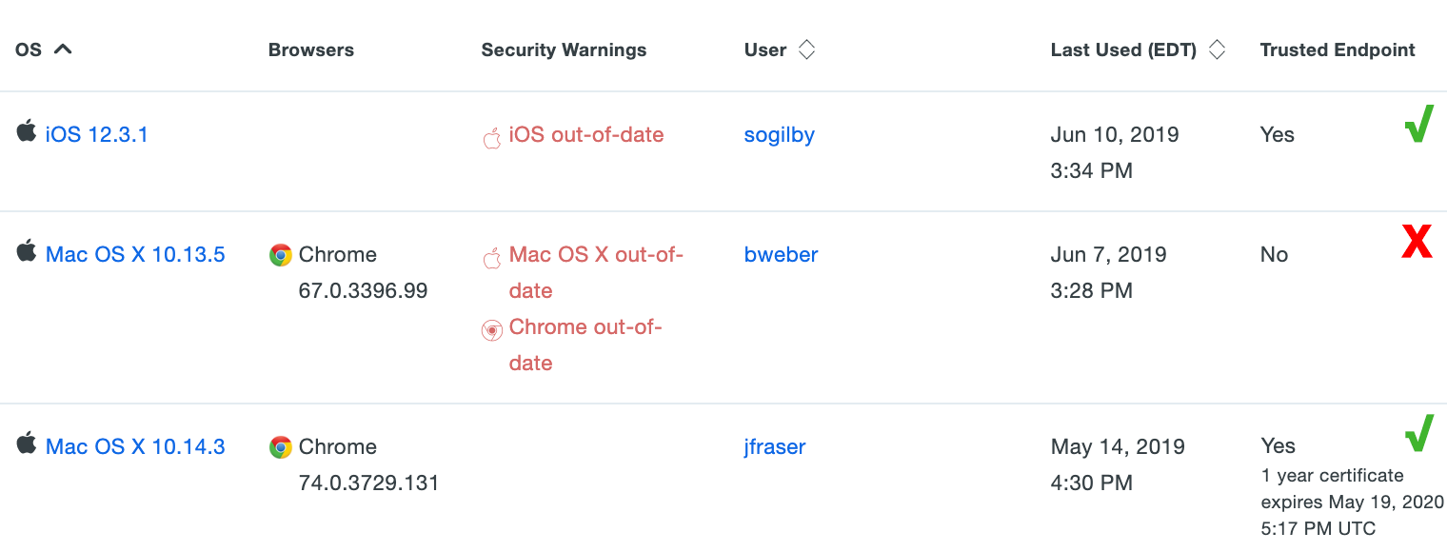Open the jfraser user link
Screen dimensions: 1447x552
click(775, 446)
